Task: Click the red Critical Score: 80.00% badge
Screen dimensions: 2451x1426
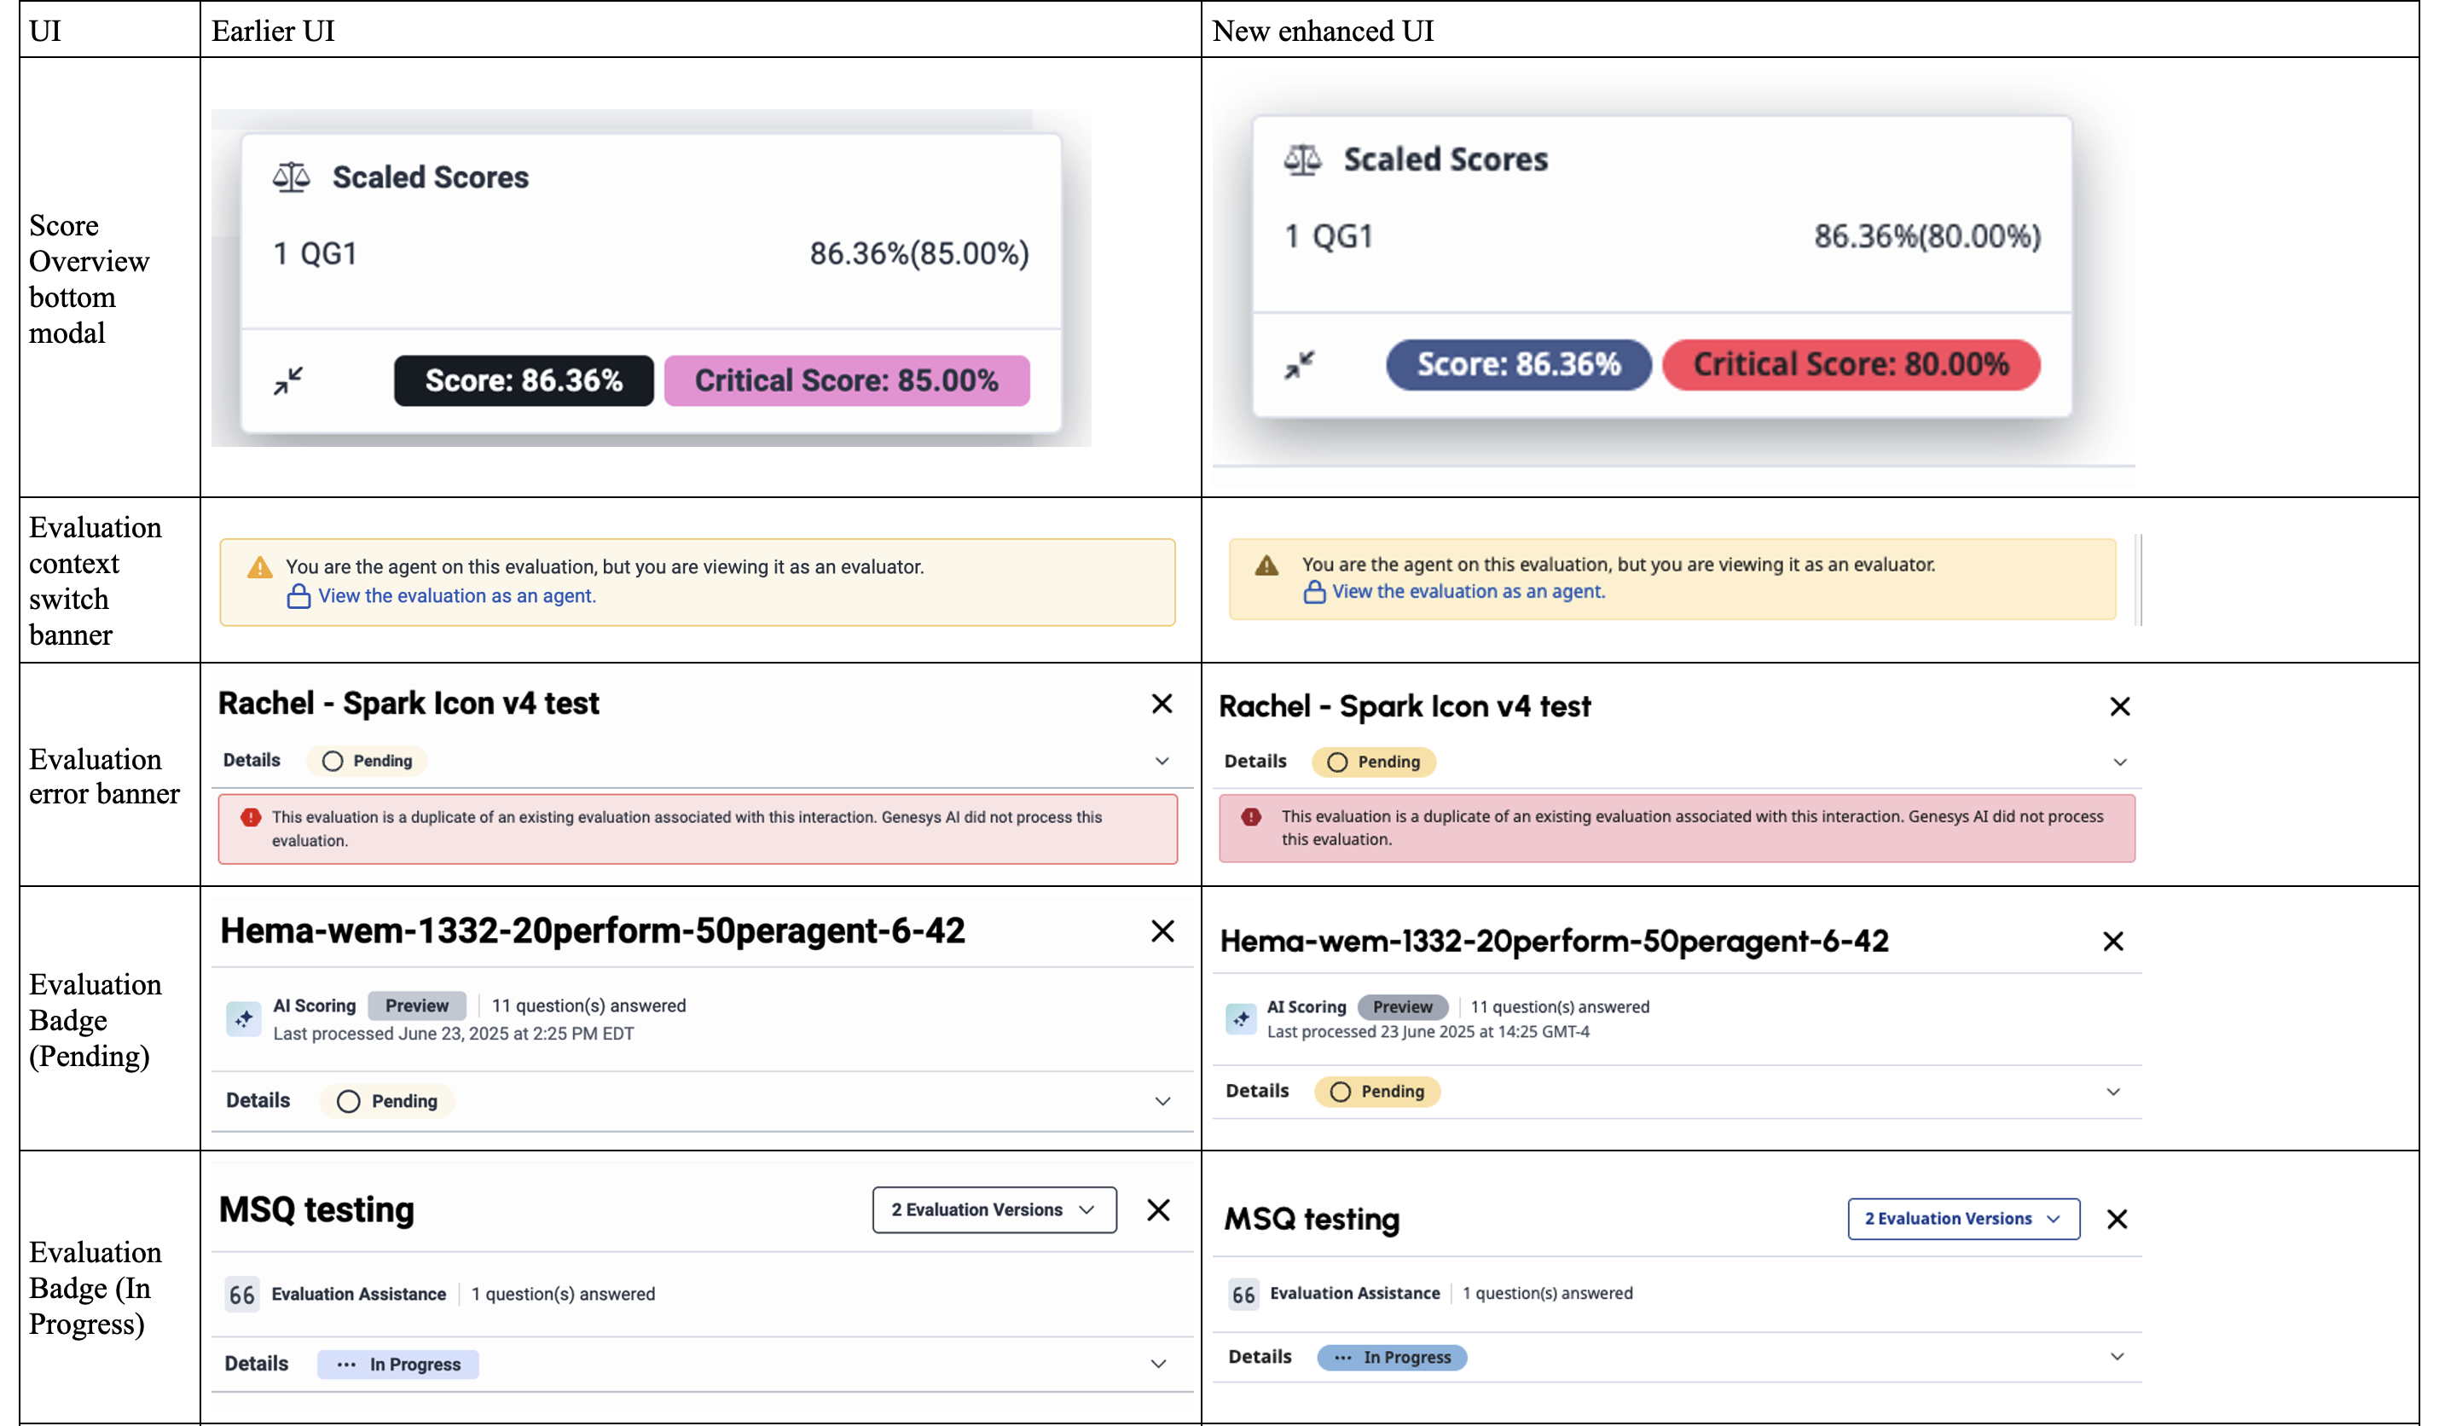Action: 1850,365
